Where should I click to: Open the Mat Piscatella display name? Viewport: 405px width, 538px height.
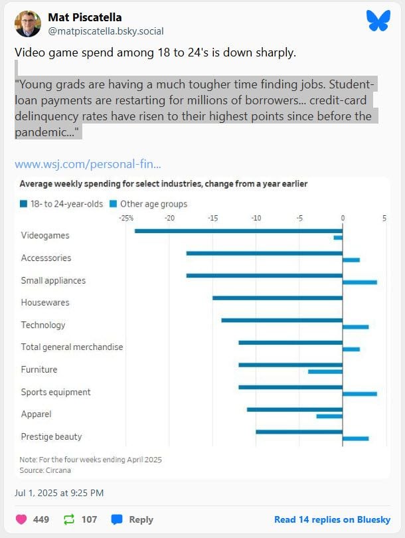(85, 17)
